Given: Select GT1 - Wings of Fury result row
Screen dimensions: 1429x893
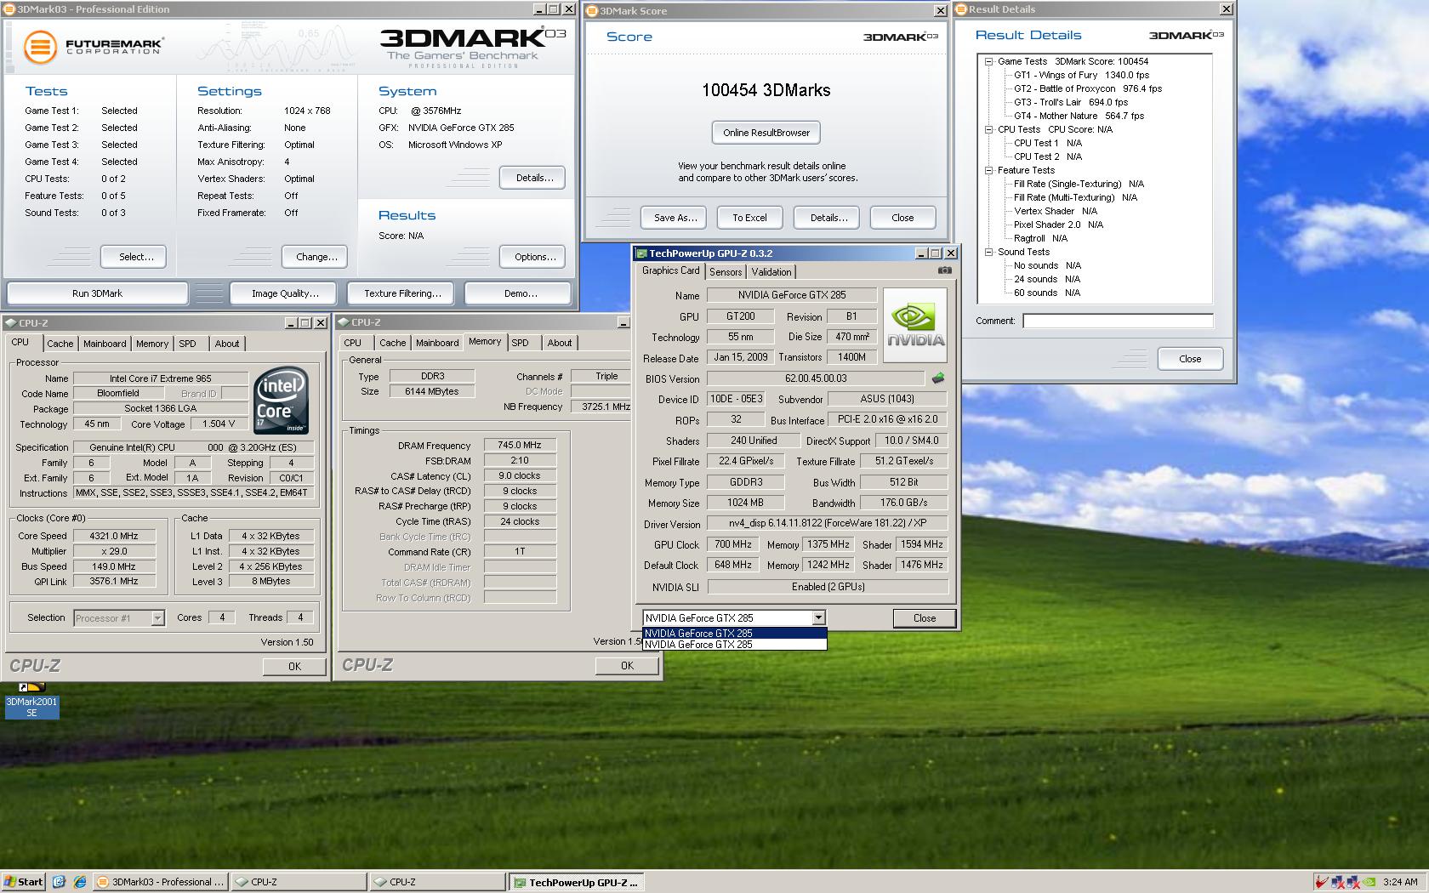Looking at the screenshot, I should [x=1081, y=75].
